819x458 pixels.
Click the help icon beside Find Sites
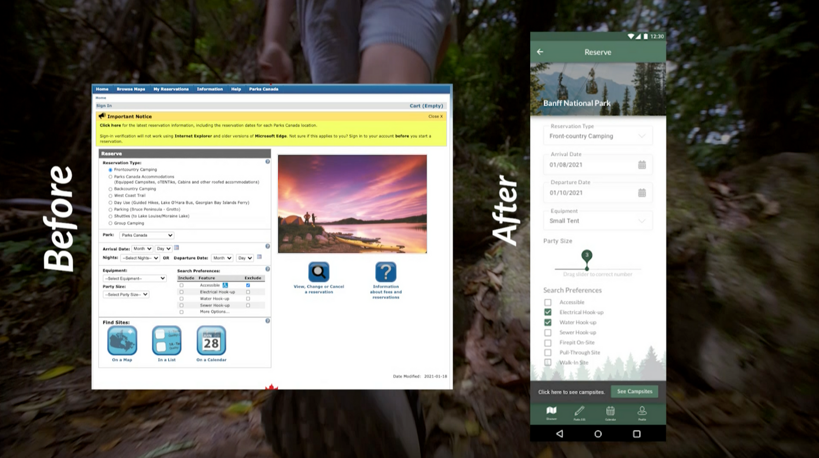click(268, 321)
